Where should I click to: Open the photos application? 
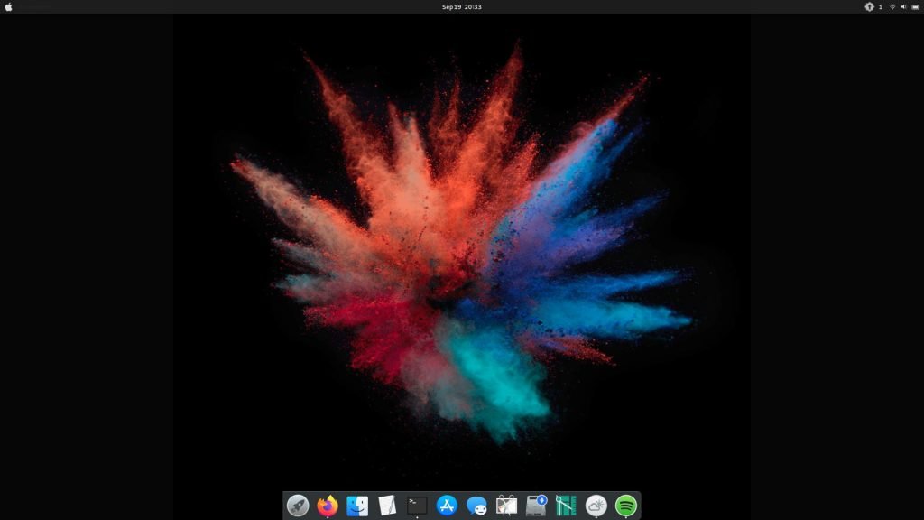coord(505,504)
